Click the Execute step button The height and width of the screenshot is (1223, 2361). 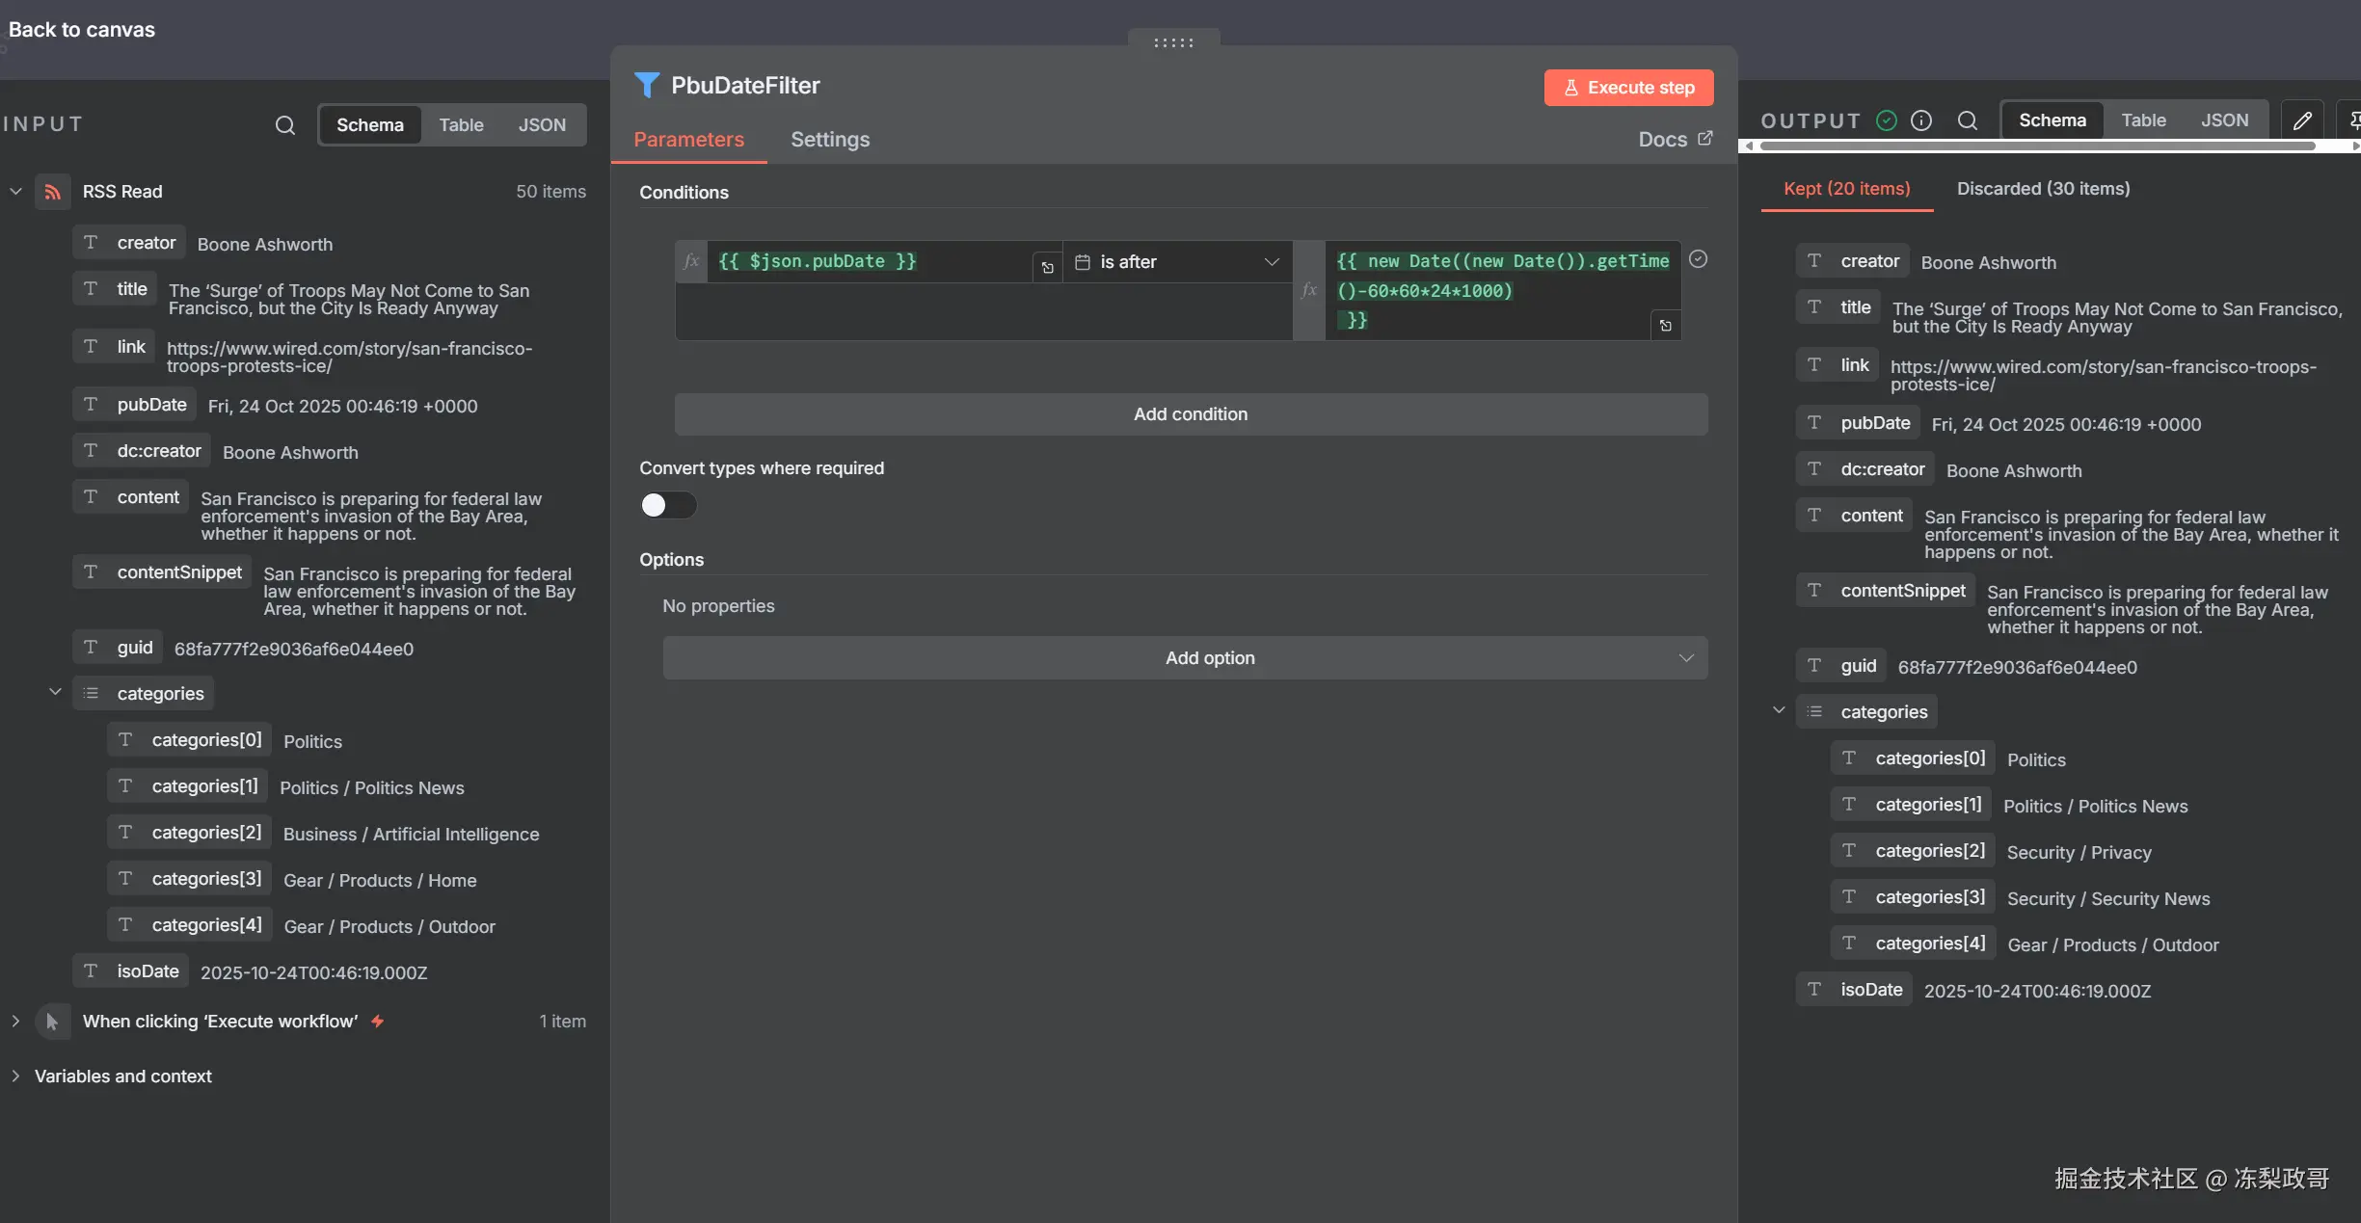[1628, 88]
